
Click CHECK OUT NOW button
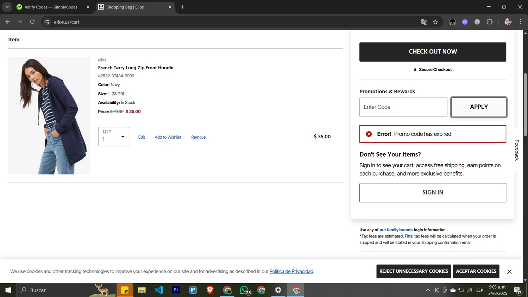[433, 52]
